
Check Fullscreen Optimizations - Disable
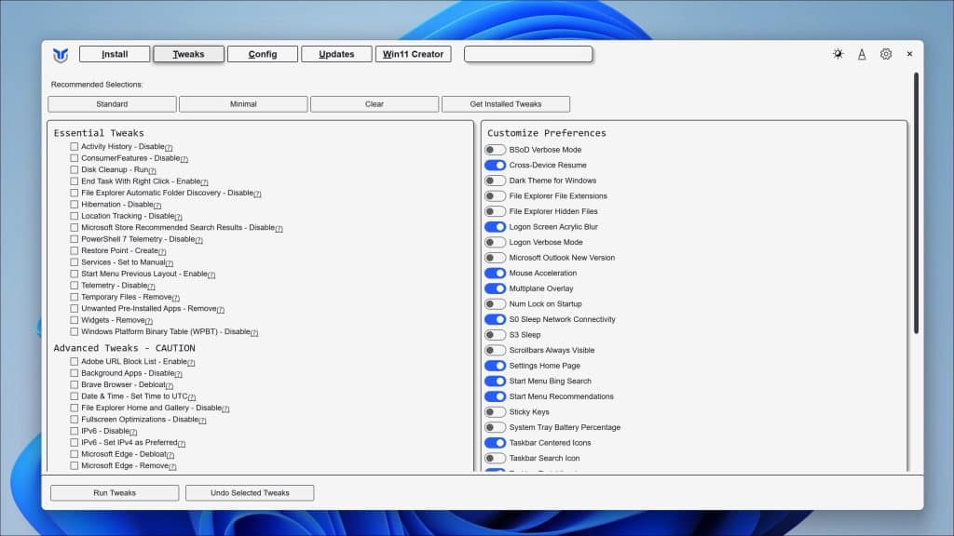pos(75,420)
